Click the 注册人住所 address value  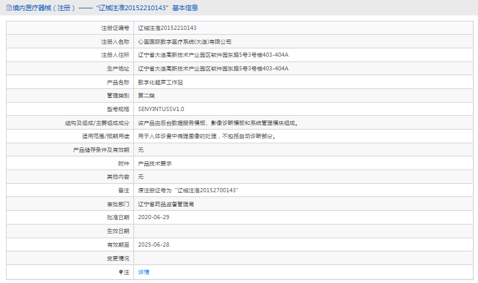[x=213, y=55]
